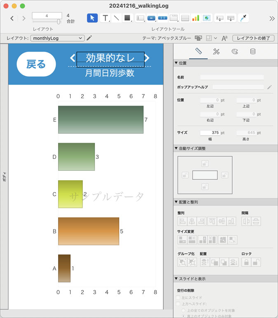The height and width of the screenshot is (318, 278).
Task: Show the Aa formatting bar
Action: pyautogui.click(x=224, y=38)
